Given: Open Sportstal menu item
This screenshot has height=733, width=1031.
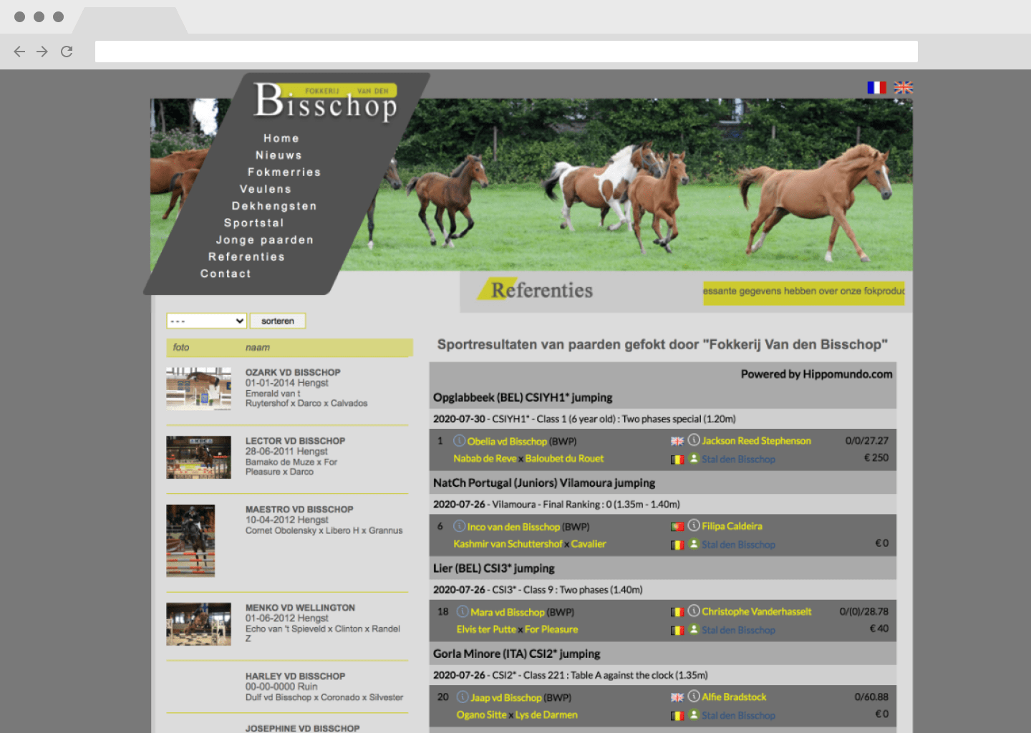Looking at the screenshot, I should (254, 223).
